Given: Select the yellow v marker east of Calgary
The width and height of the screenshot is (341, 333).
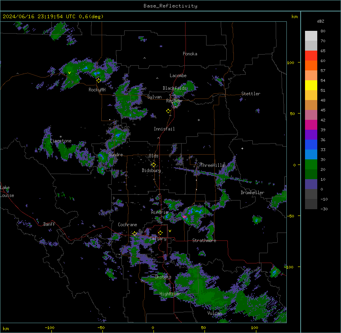Looking at the screenshot, I should click(170, 231).
